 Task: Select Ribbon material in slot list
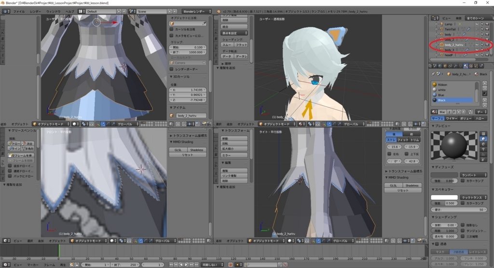point(453,85)
